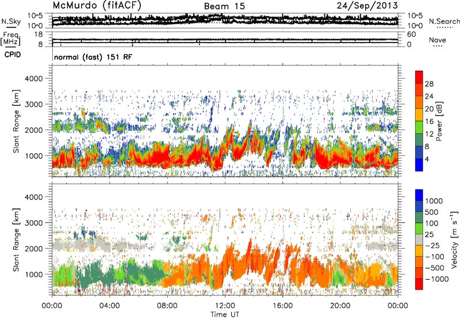Click "1000" on the velocity panel axis

pyautogui.click(x=33, y=274)
